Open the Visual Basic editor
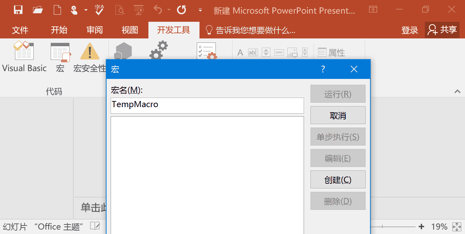The height and width of the screenshot is (234, 465). pos(24,57)
